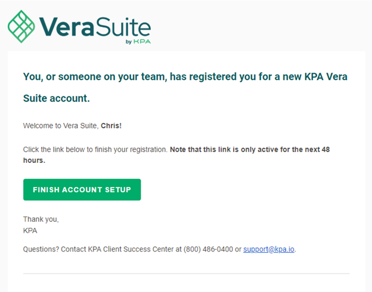Click the "Welcome to Vera Suite," greeting text
The image size is (372, 292).
(x=61, y=125)
